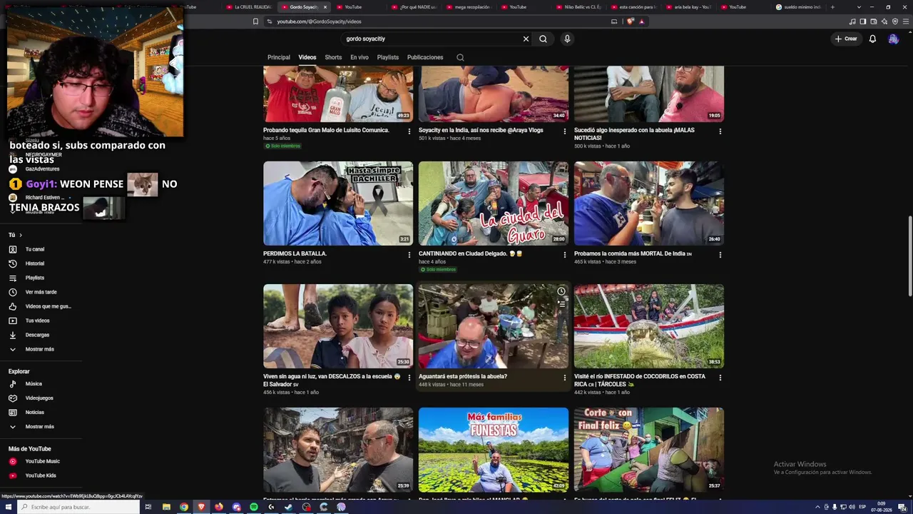Open the account avatar menu

893,39
